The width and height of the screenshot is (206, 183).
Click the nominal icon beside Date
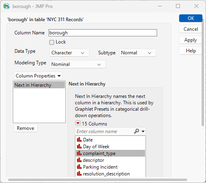point(79,139)
